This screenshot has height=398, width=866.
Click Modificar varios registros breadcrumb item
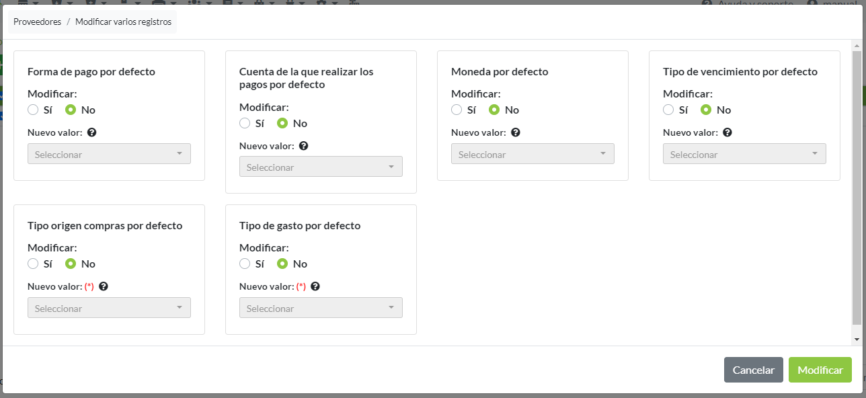coord(123,22)
